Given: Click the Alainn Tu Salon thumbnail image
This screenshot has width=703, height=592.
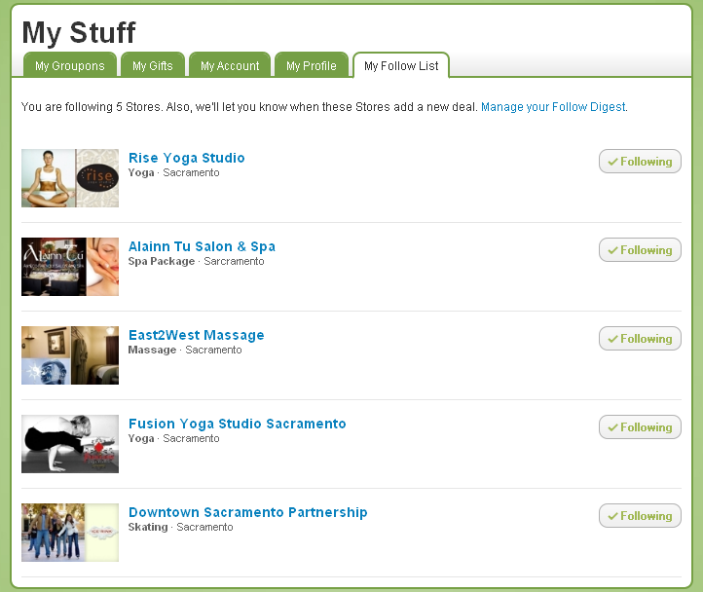Looking at the screenshot, I should tap(70, 267).
